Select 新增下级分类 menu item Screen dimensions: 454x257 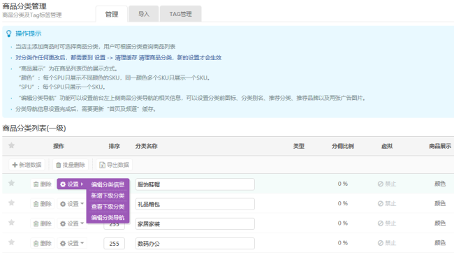[108, 196]
